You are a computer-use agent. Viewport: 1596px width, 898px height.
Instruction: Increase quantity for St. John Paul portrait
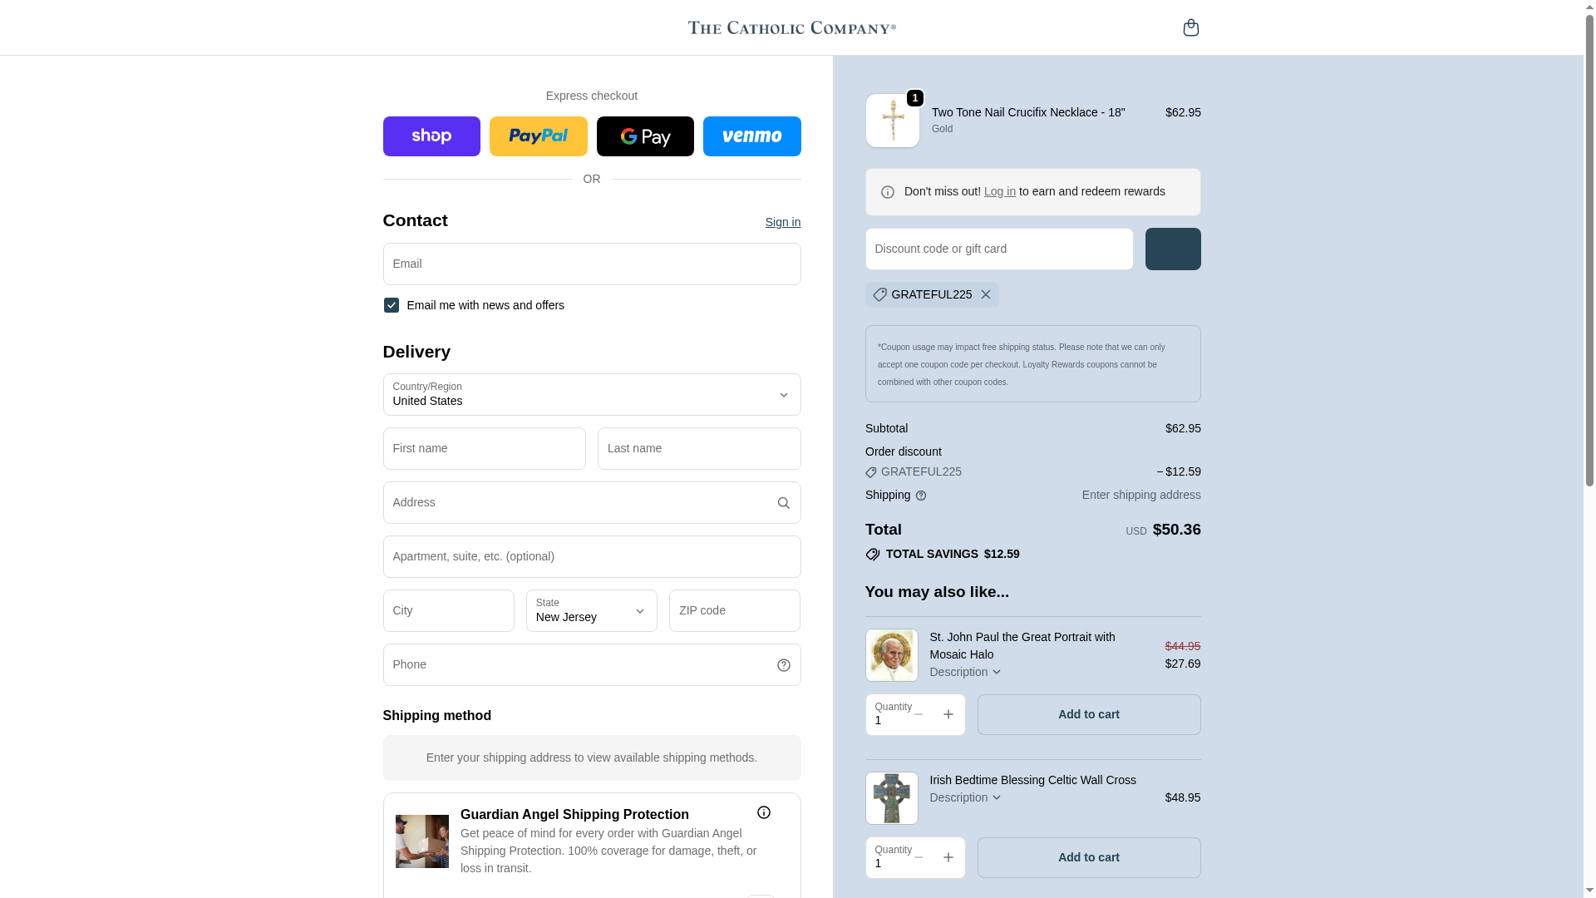pos(948,714)
